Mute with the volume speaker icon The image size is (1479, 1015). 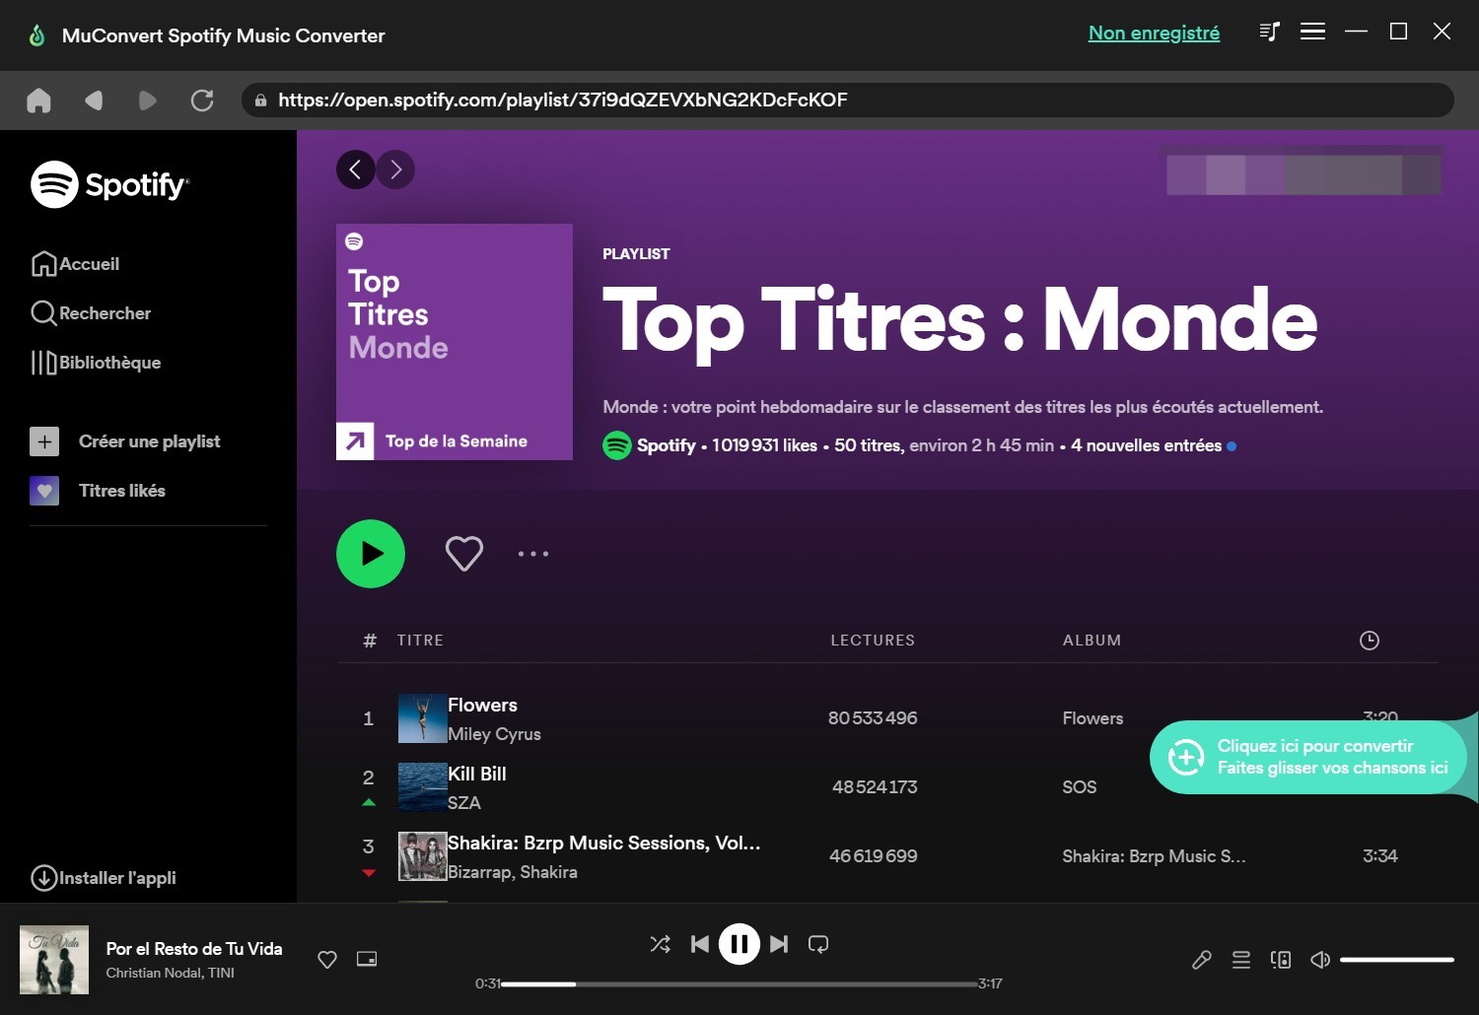[x=1320, y=960]
